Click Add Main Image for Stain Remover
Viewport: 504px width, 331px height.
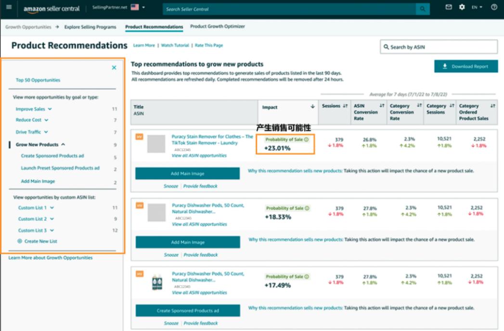click(187, 173)
